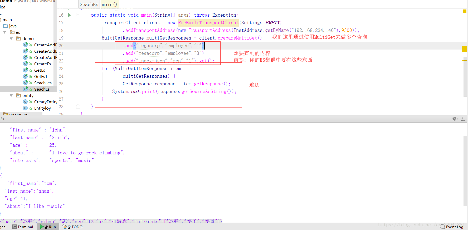This screenshot has width=468, height=230.
Task: Click the hide Run panel icon
Action: (463, 119)
